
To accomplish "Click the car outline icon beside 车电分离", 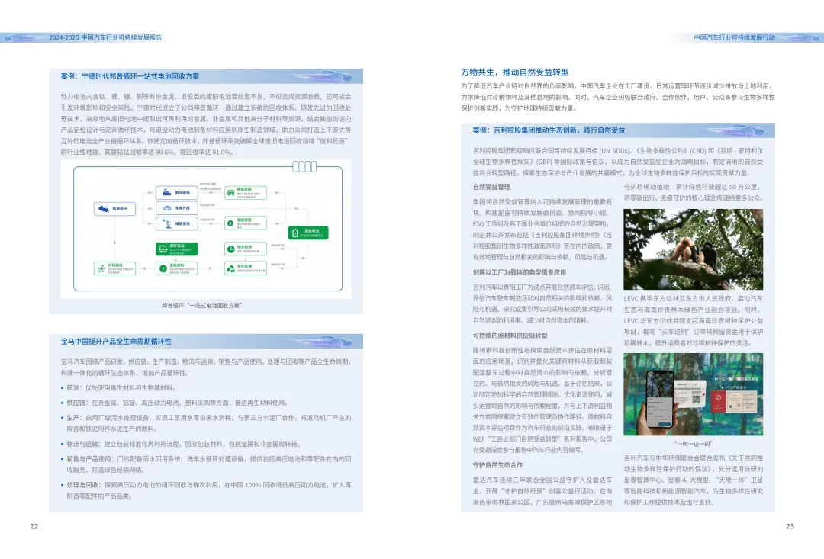I will pos(166,208).
